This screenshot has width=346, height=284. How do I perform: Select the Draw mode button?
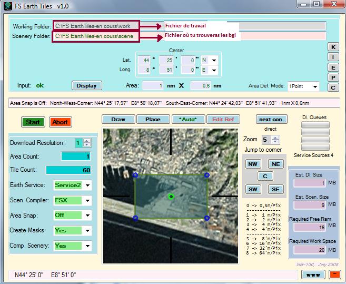tap(118, 120)
